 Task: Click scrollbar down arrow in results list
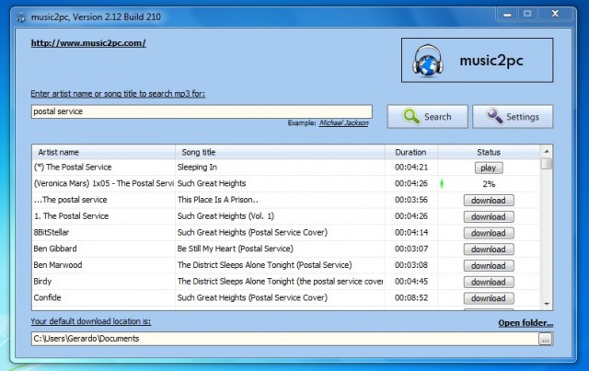(547, 304)
